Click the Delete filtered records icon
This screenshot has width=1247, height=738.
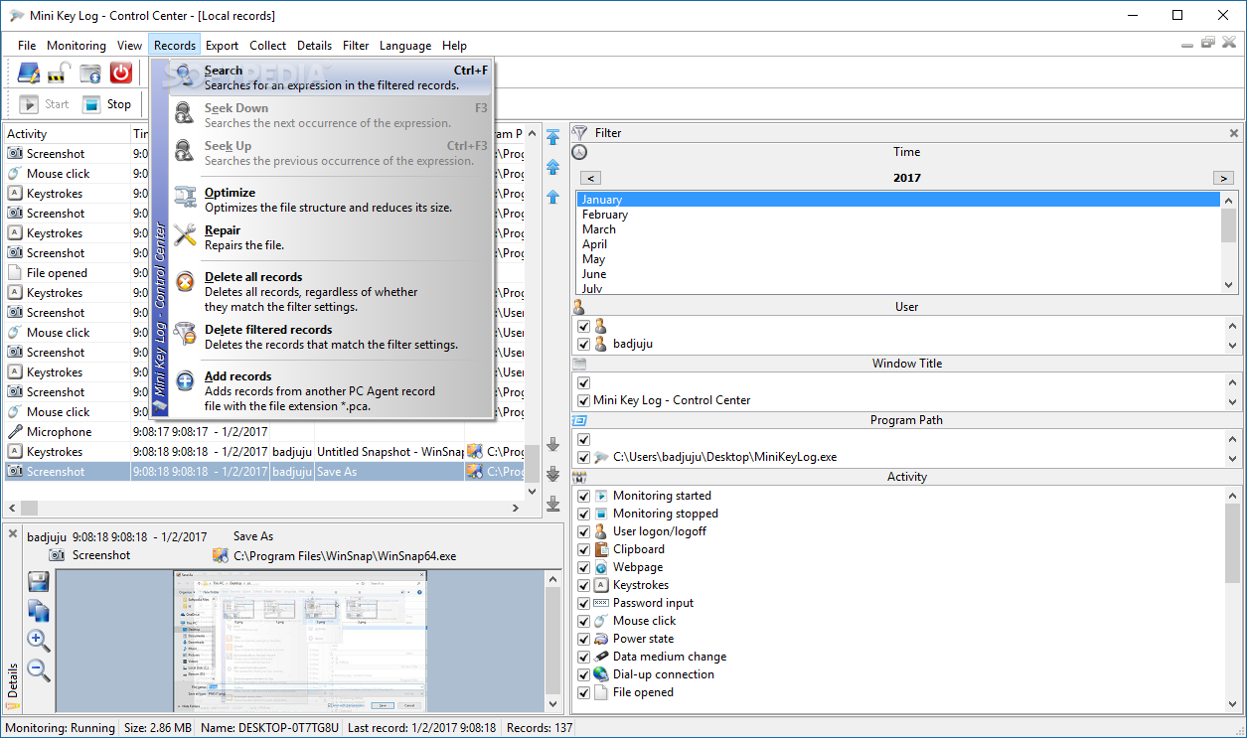[186, 334]
